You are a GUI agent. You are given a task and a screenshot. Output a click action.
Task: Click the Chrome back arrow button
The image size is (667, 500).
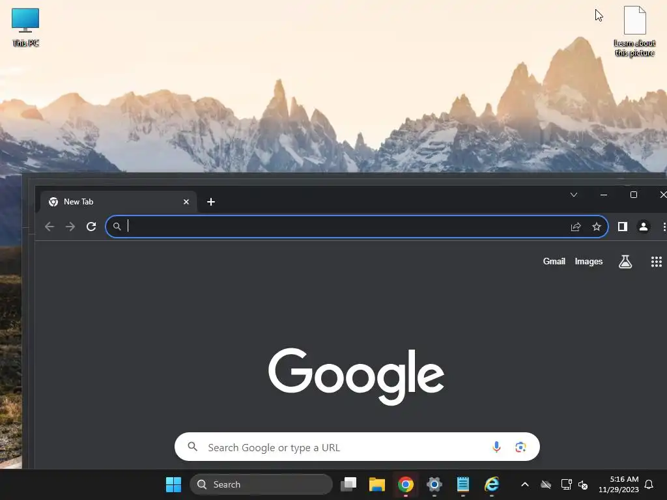coord(50,227)
